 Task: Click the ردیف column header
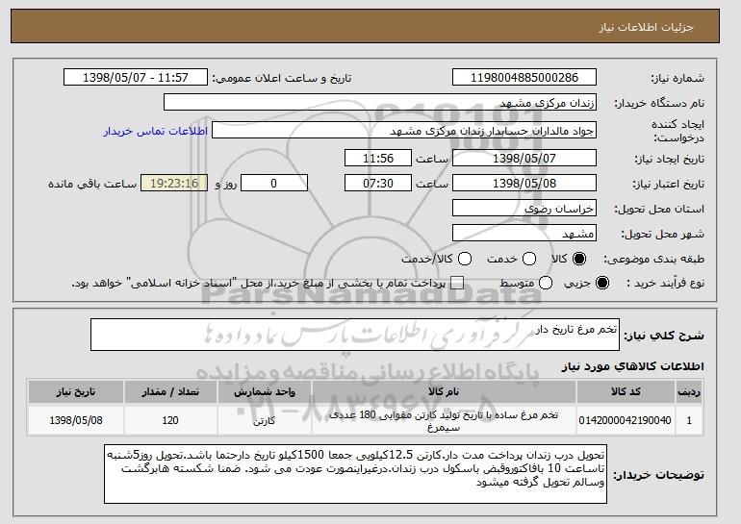(689, 392)
